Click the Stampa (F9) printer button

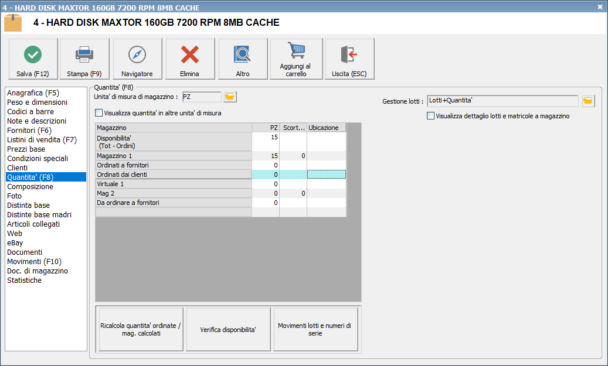point(84,59)
